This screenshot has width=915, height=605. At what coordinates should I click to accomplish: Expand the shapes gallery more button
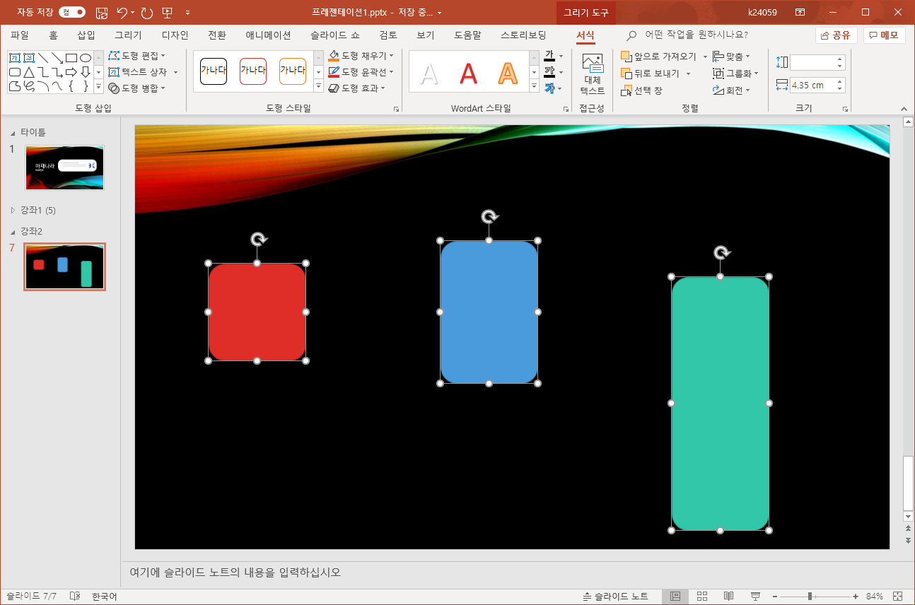(x=98, y=87)
